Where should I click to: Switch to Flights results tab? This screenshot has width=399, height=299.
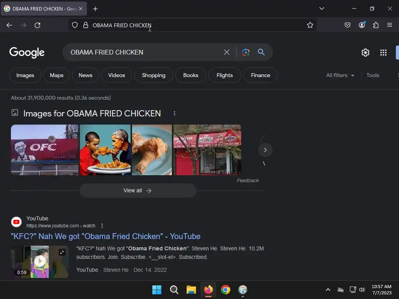[225, 75]
